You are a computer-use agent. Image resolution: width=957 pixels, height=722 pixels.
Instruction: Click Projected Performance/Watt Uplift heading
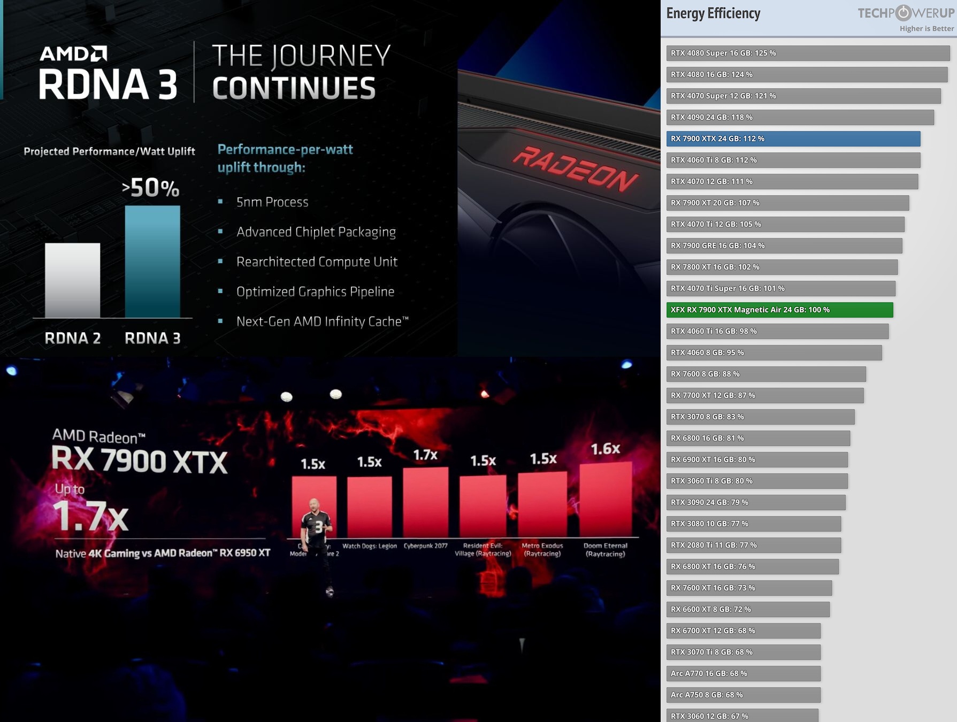[x=109, y=151]
